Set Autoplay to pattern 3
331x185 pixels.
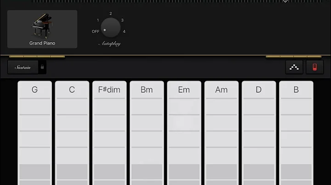coord(122,20)
